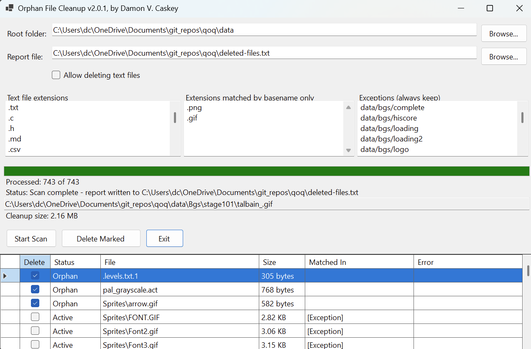The image size is (531, 349).
Task: Browse for the report file
Action: point(503,57)
